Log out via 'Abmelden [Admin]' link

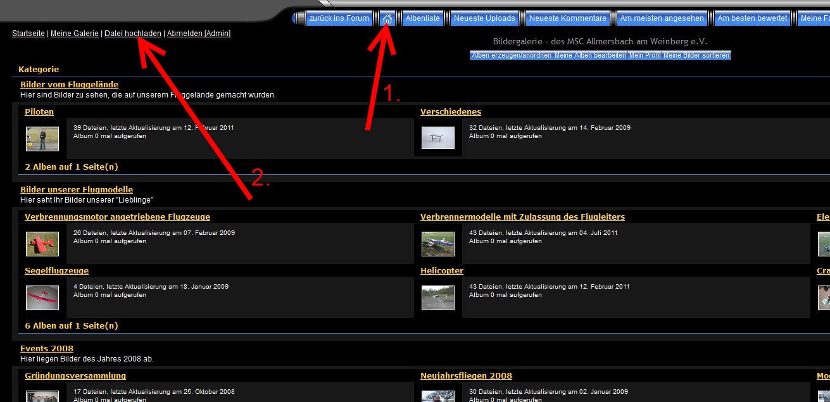pos(199,34)
